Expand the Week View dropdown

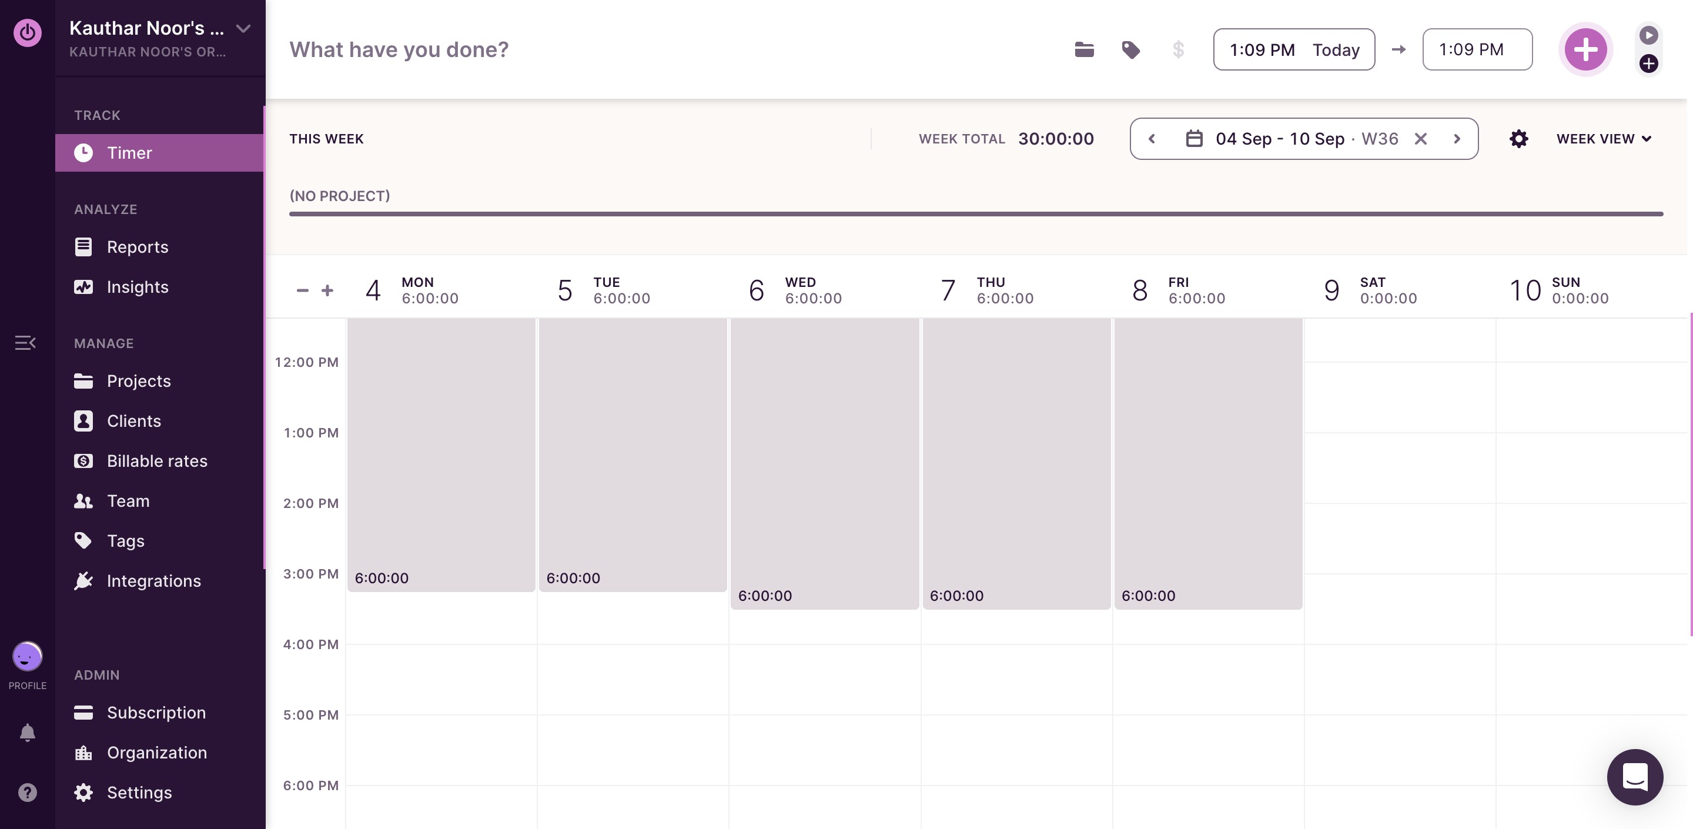click(1603, 139)
